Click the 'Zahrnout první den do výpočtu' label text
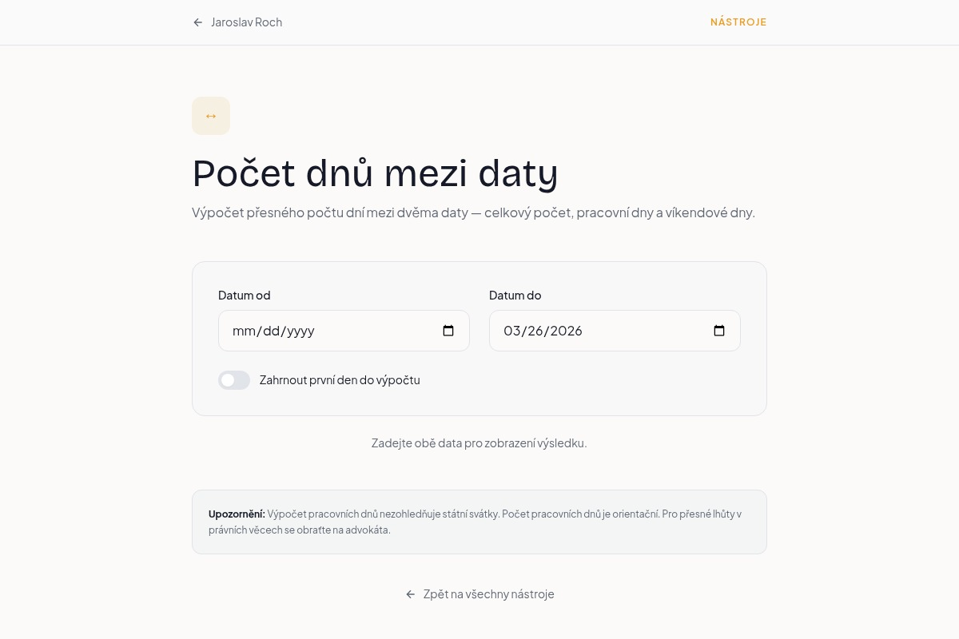The image size is (959, 639). 340,380
